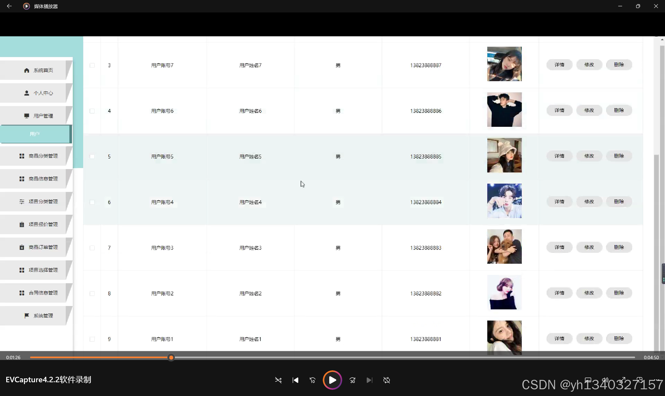Viewport: 665px width, 396px height.
Task: Go to the previous track
Action: coord(295,380)
